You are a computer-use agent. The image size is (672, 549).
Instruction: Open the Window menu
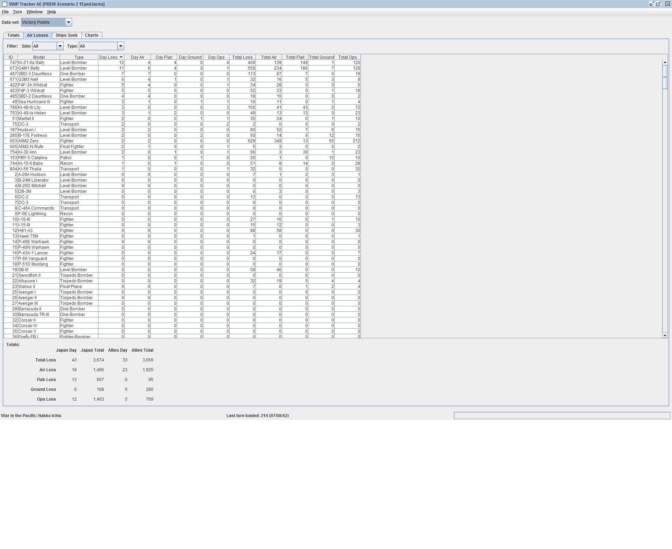(x=34, y=12)
